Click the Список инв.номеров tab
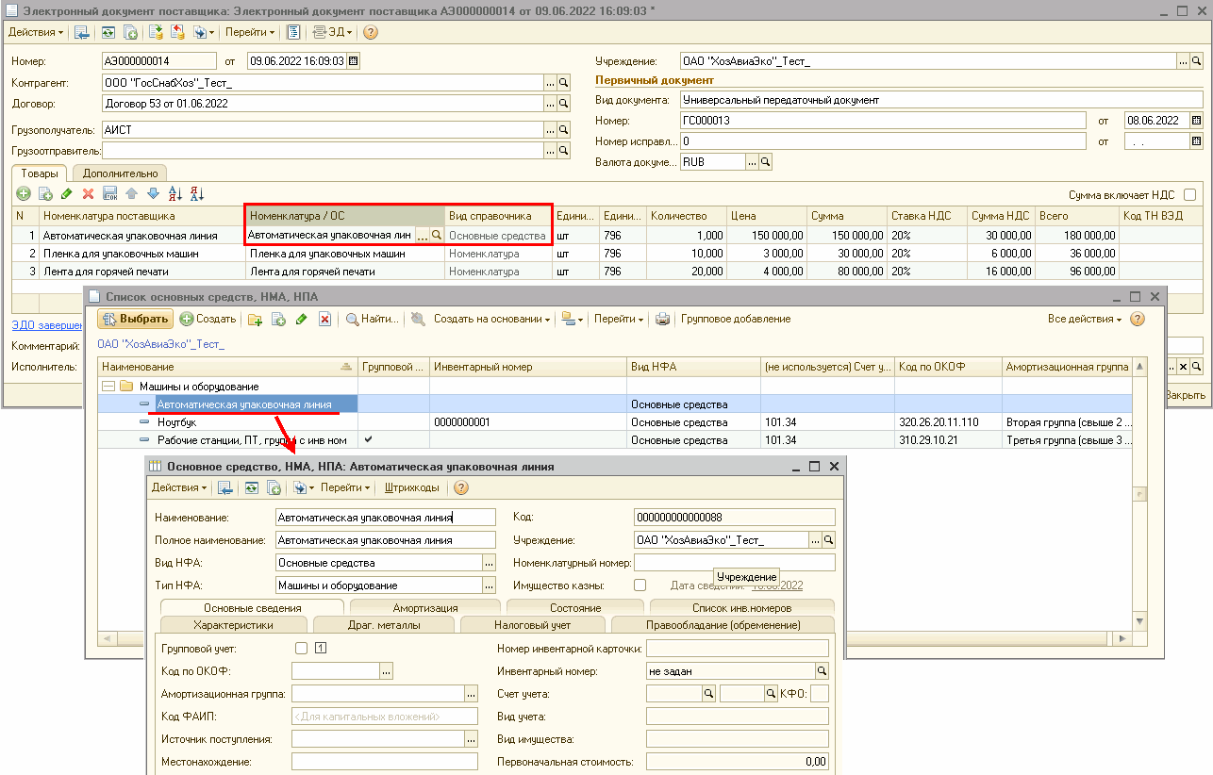The image size is (1213, 775). point(741,608)
